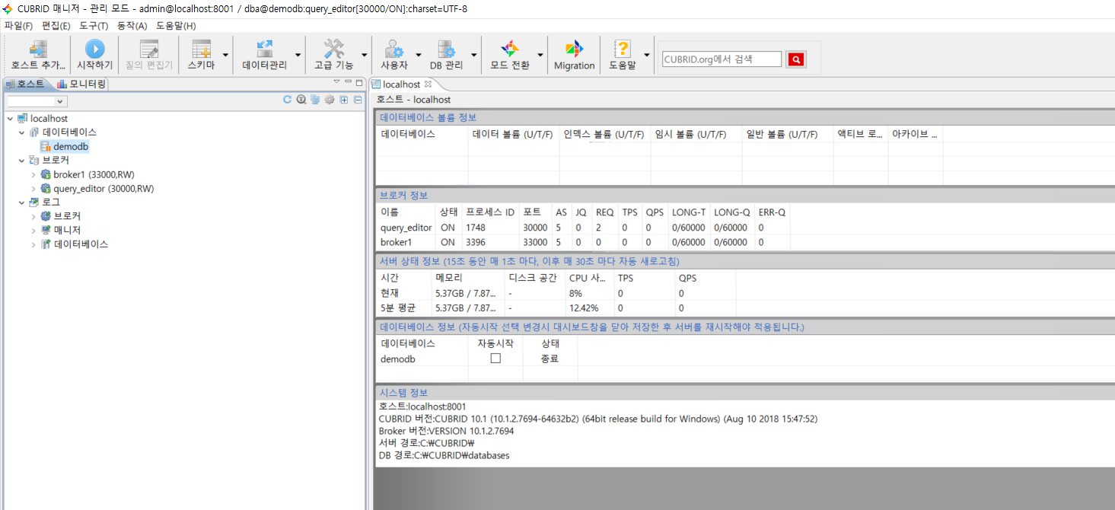The width and height of the screenshot is (1115, 510).
Task: Select the 매니저 tree item
Action: pyautogui.click(x=67, y=231)
